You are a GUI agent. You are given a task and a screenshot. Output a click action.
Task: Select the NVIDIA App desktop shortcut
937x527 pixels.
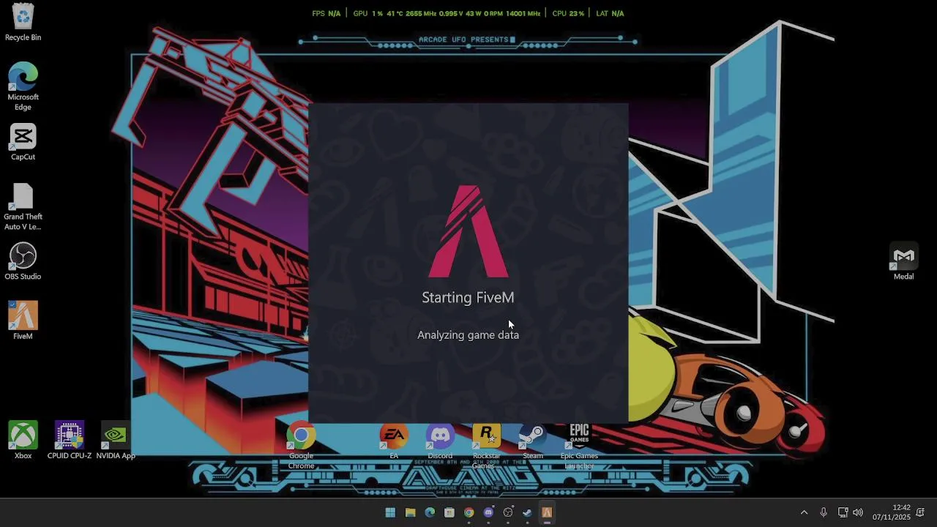(x=116, y=440)
